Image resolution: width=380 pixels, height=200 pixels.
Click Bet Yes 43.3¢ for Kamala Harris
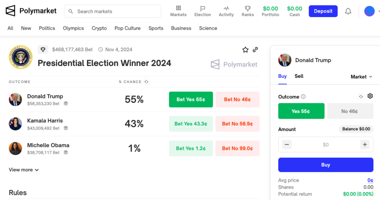(x=191, y=124)
